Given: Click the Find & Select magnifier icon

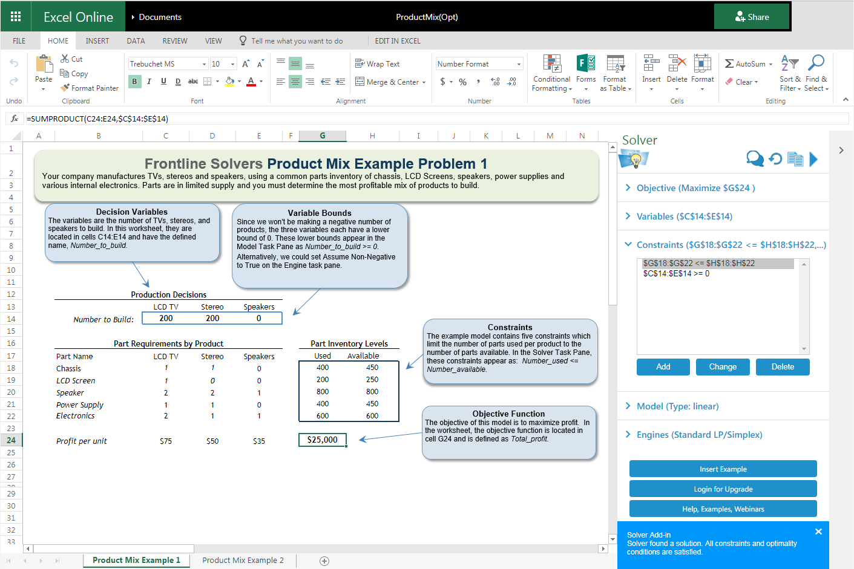Looking at the screenshot, I should coord(816,63).
